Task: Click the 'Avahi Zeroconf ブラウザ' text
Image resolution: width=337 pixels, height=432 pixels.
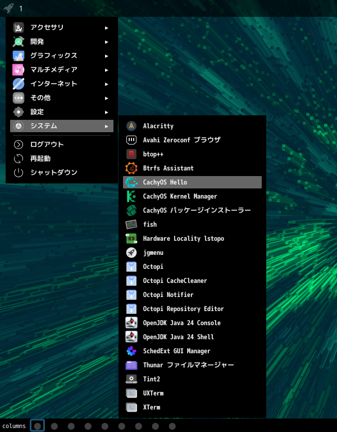Action: tap(182, 140)
